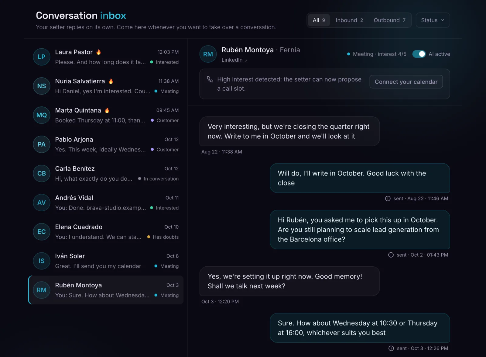Open the Status filter dropdown
This screenshot has width=486, height=357.
[x=433, y=20]
